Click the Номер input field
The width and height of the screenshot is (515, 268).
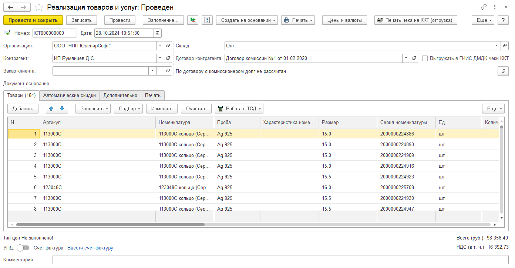54,33
